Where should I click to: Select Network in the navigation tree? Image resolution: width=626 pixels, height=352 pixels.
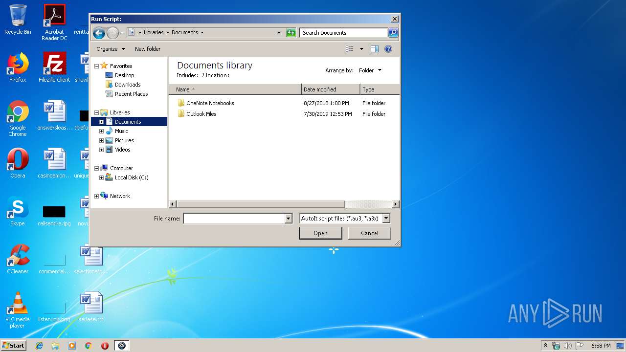coord(120,196)
